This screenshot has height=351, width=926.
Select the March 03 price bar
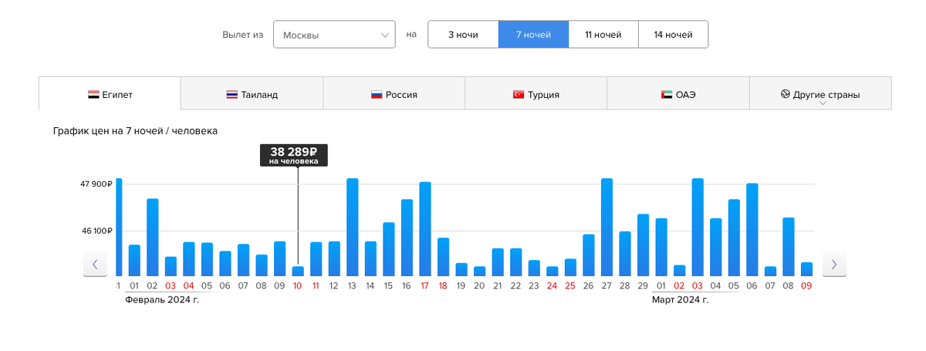click(698, 227)
